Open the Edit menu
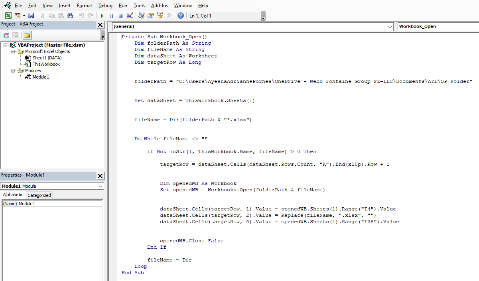 click(32, 6)
